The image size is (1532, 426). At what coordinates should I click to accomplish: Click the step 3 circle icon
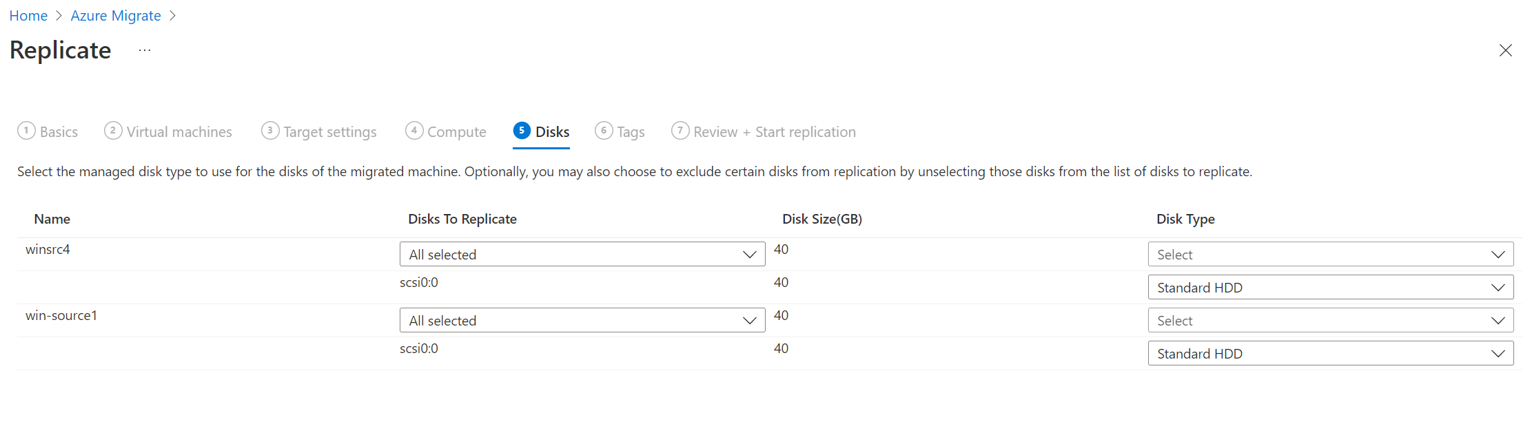click(x=270, y=131)
